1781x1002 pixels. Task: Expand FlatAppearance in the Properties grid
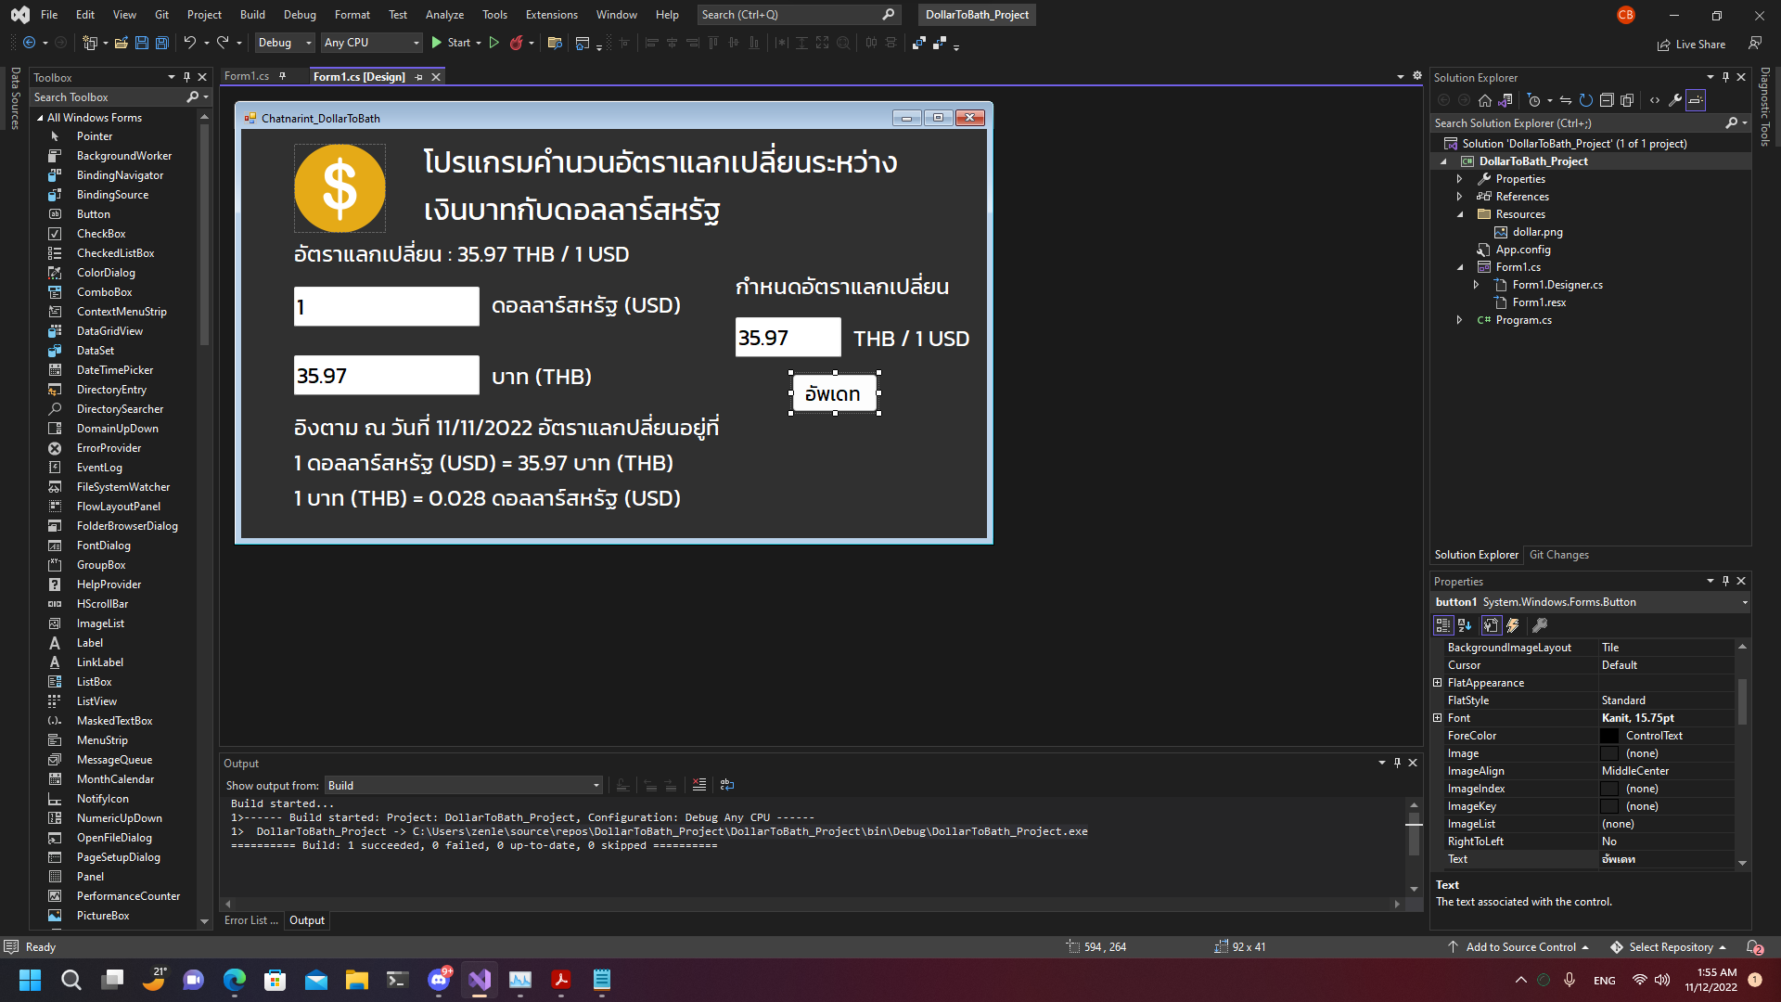1439,682
